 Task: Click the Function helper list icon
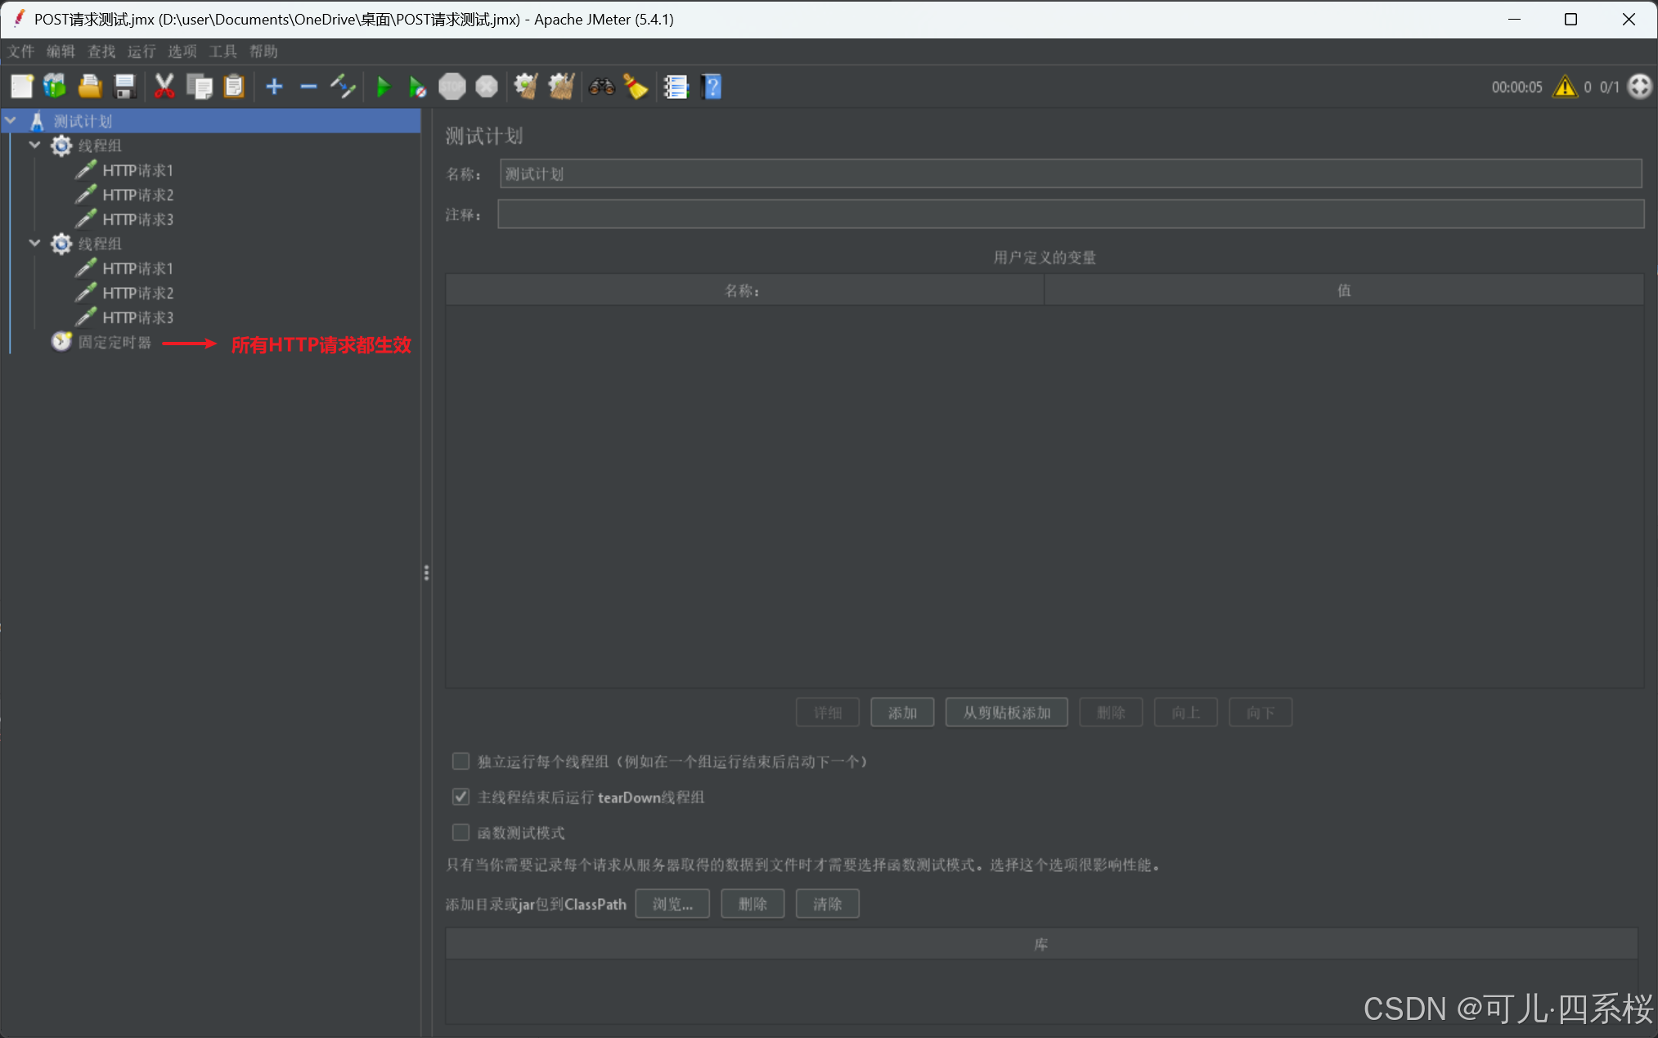(676, 87)
